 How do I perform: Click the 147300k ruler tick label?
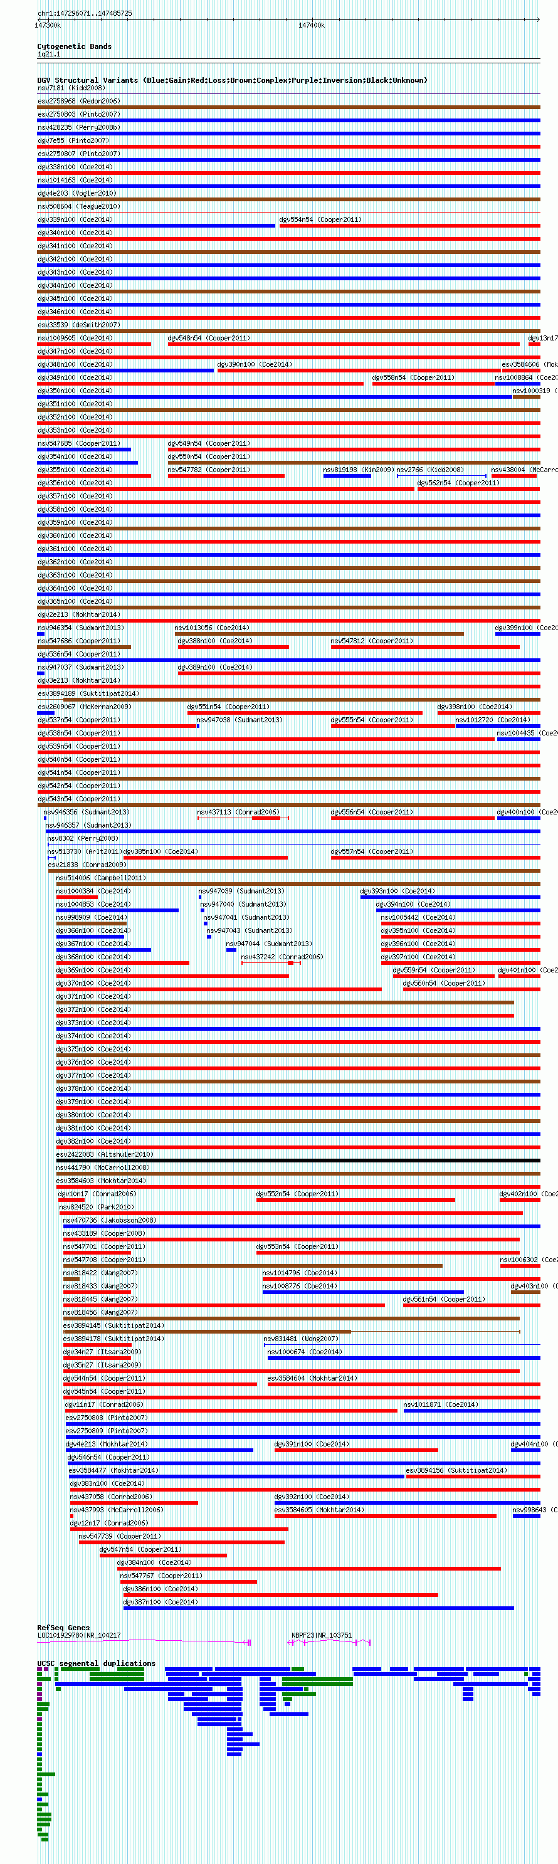[48, 25]
